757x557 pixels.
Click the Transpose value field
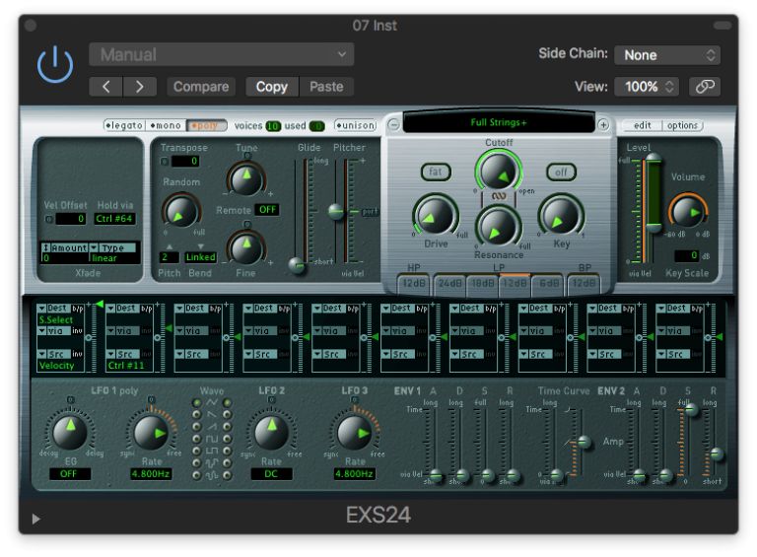coord(185,162)
